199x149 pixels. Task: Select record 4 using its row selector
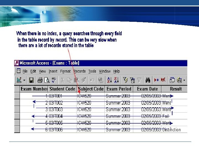click(x=17, y=116)
